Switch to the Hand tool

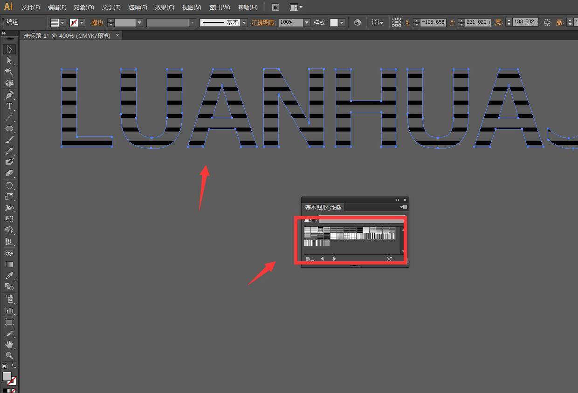(9, 345)
